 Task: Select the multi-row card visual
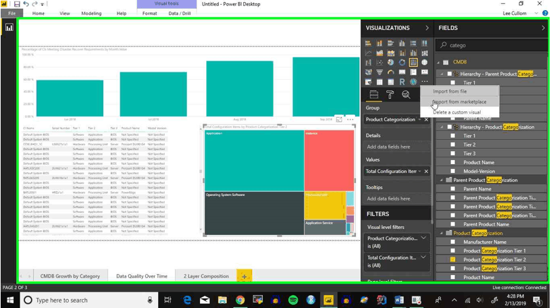(x=413, y=72)
